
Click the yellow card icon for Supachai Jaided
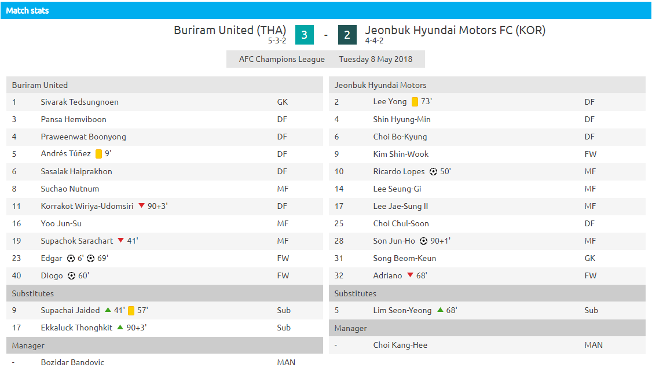point(131,311)
